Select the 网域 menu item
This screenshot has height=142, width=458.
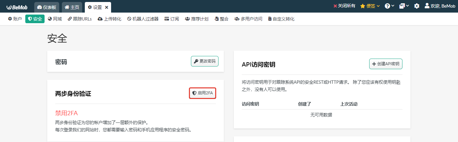[x=55, y=19]
